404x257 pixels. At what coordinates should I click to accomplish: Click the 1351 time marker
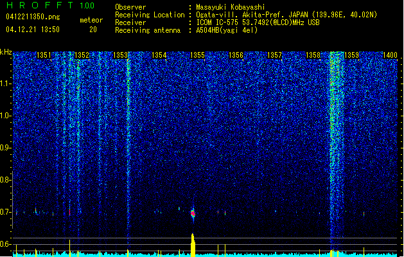[x=44, y=55]
